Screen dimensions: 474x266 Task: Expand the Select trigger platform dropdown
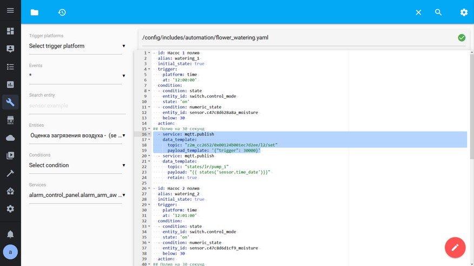pos(77,46)
